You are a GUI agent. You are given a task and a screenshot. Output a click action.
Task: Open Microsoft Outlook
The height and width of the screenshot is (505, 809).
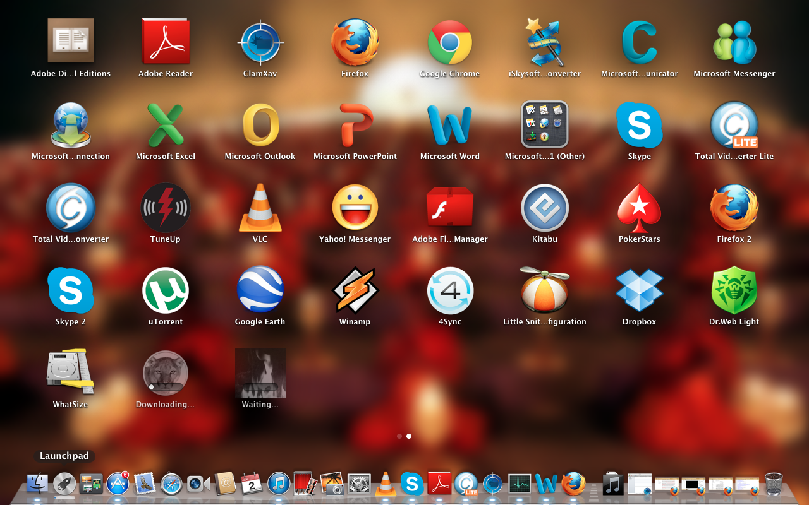coord(260,125)
